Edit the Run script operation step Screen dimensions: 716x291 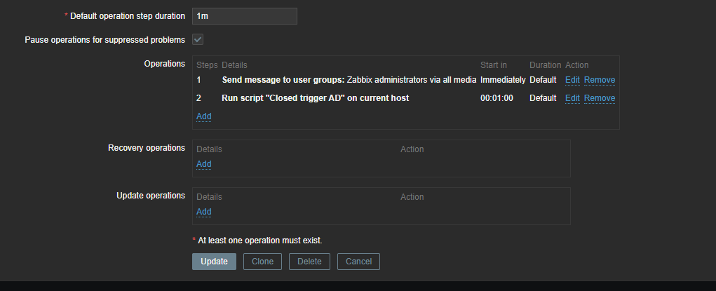(572, 98)
